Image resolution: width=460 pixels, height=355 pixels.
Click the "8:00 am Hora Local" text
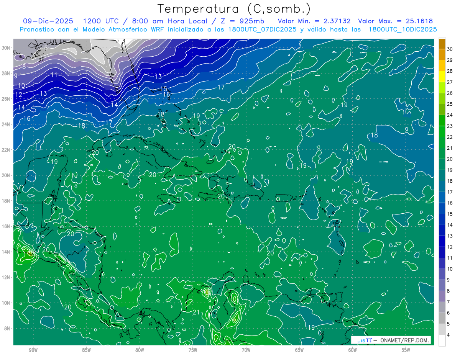pos(169,21)
